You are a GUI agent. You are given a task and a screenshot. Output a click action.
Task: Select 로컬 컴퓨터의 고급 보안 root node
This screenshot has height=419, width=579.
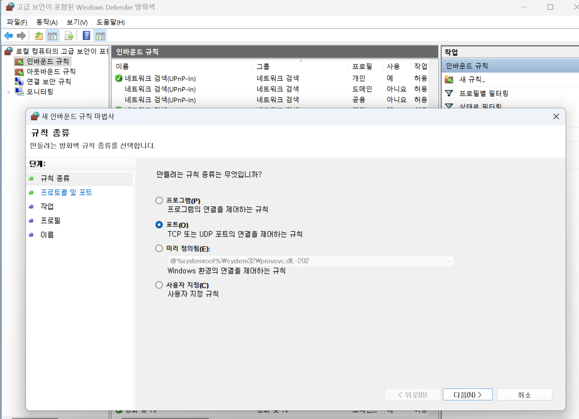[x=62, y=51]
